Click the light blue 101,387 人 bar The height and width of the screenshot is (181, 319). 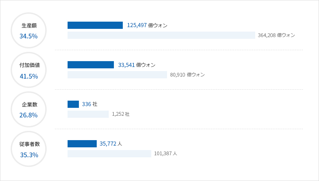click(109, 154)
